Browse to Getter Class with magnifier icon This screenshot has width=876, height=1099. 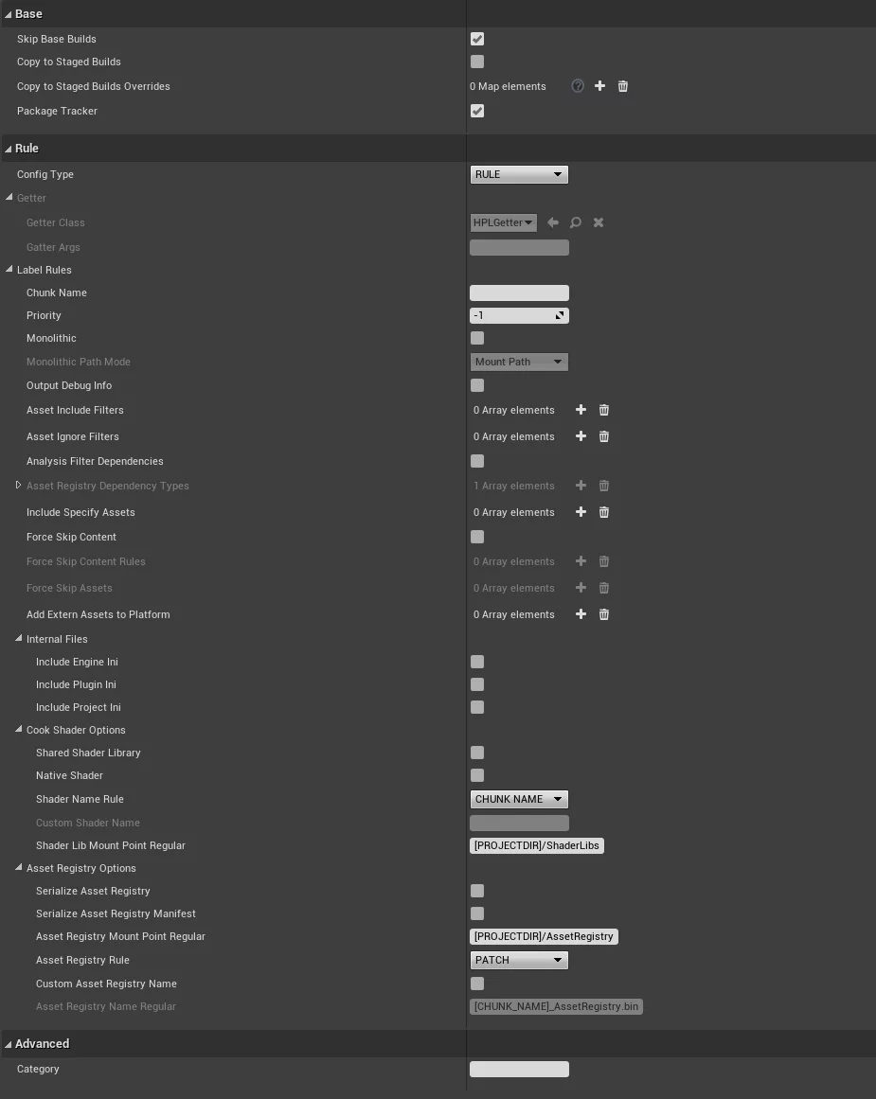pyautogui.click(x=575, y=222)
